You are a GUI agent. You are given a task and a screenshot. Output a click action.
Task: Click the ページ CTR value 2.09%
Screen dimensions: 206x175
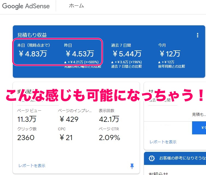(110, 138)
